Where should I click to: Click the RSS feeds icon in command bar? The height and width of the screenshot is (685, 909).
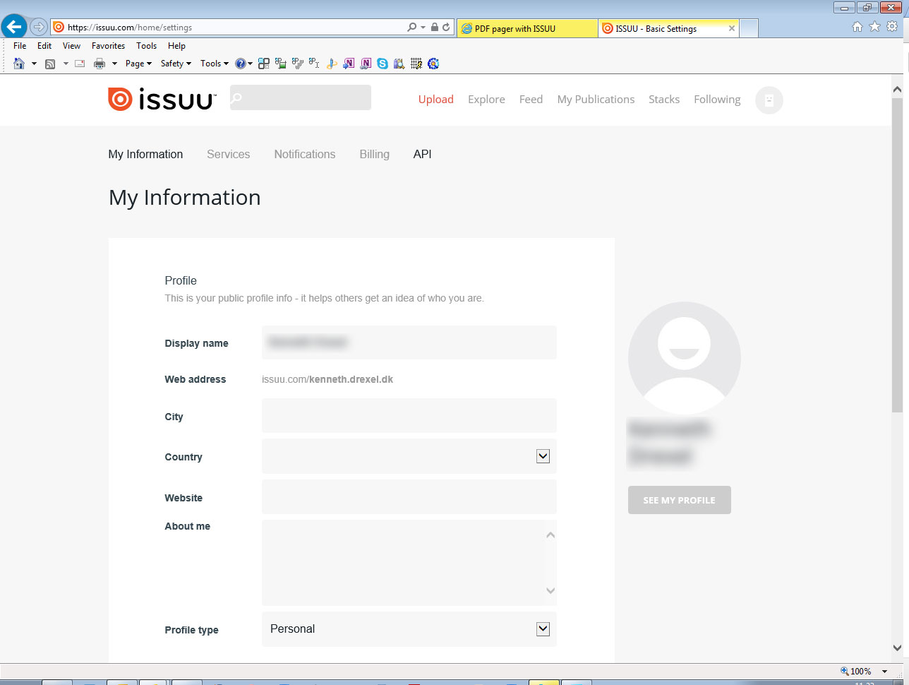50,64
